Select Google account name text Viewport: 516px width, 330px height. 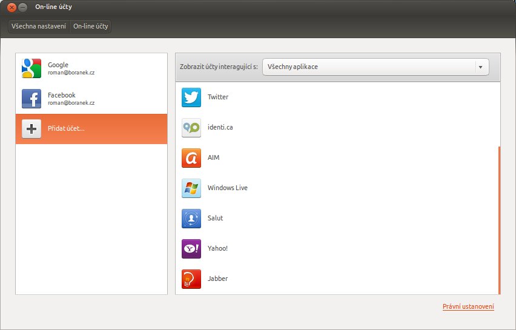[x=58, y=65]
